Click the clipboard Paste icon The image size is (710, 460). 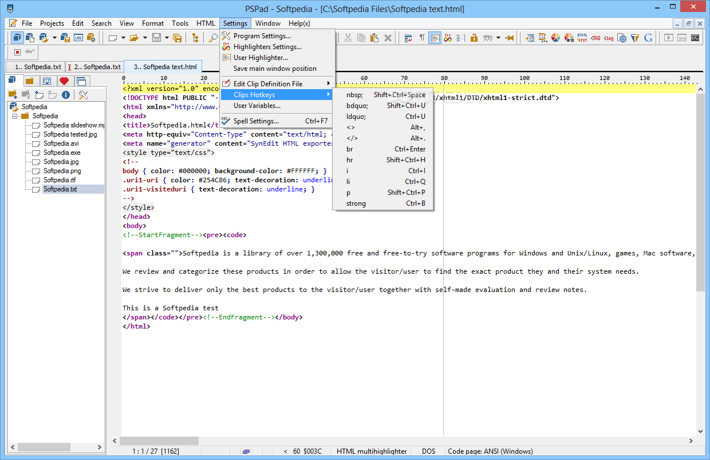click(374, 38)
